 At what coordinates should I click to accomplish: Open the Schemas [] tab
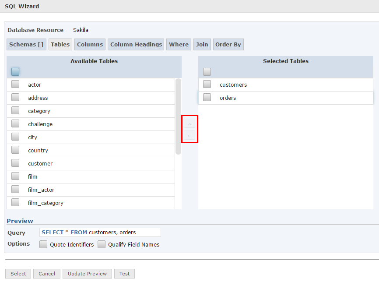(x=26, y=44)
